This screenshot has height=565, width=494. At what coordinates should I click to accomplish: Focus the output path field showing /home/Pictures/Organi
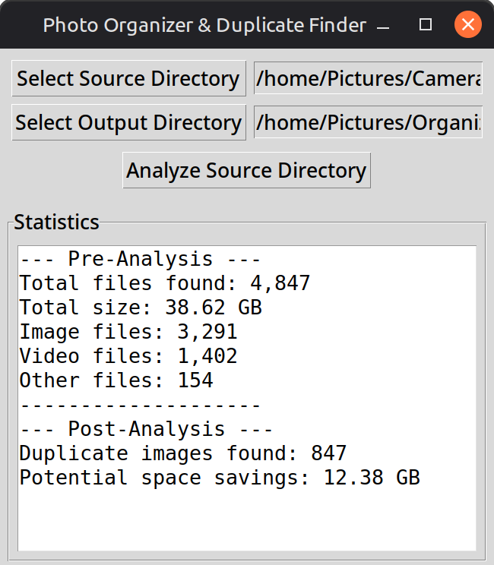[x=368, y=123]
